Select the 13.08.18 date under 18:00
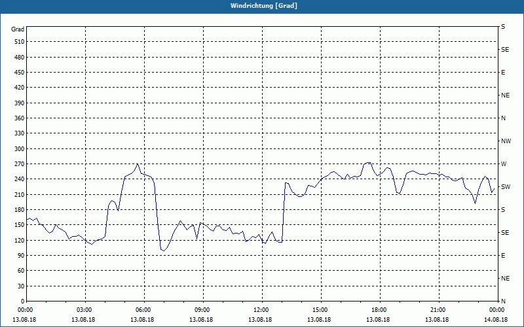 coord(378,320)
